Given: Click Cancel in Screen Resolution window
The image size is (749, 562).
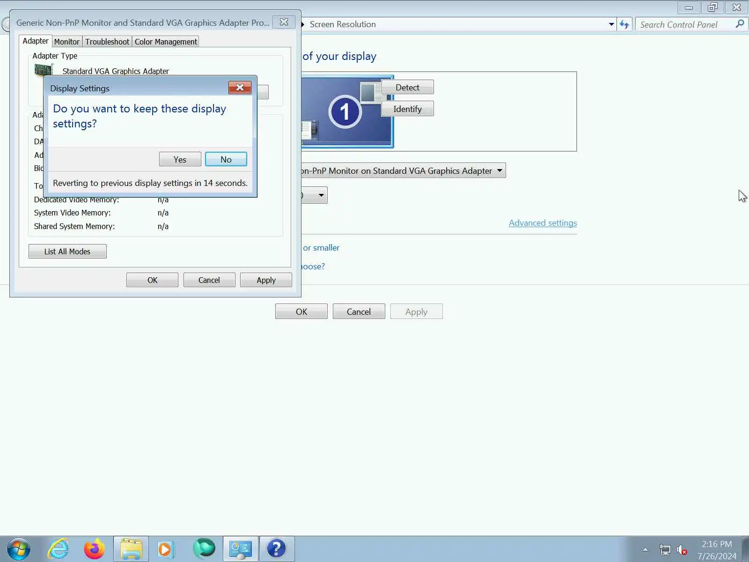Looking at the screenshot, I should [359, 311].
